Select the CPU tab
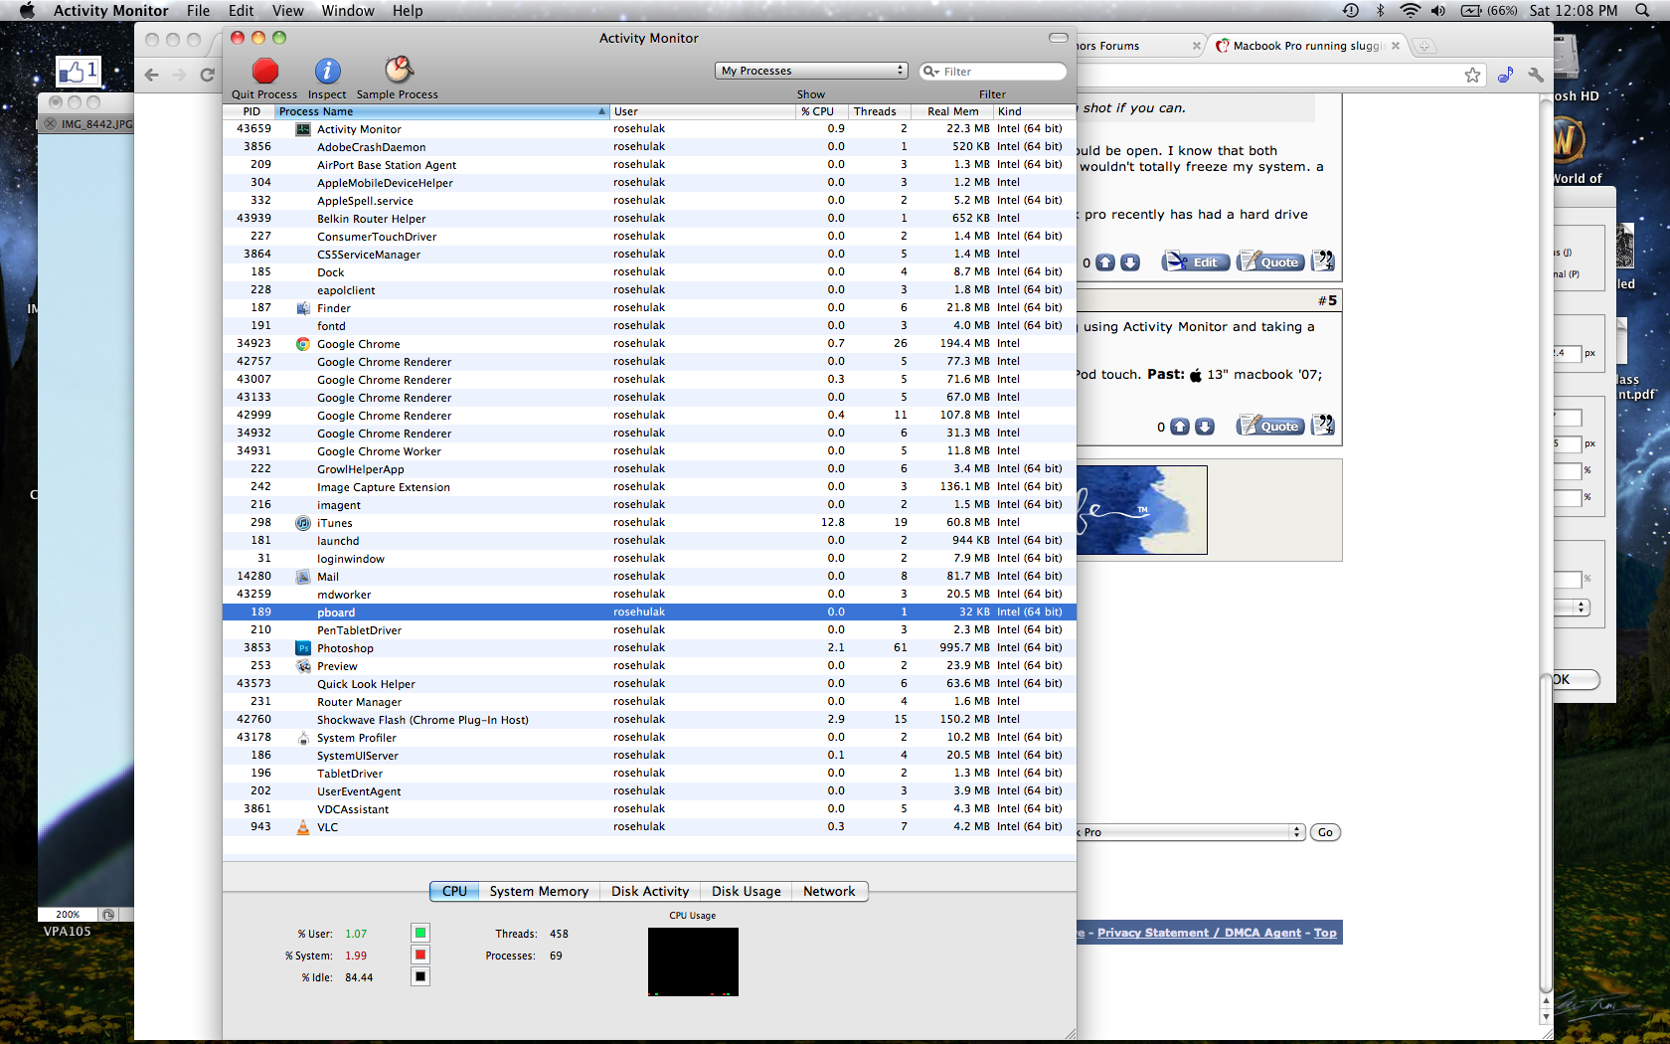Viewport: 1670px width, 1044px height. (x=454, y=891)
